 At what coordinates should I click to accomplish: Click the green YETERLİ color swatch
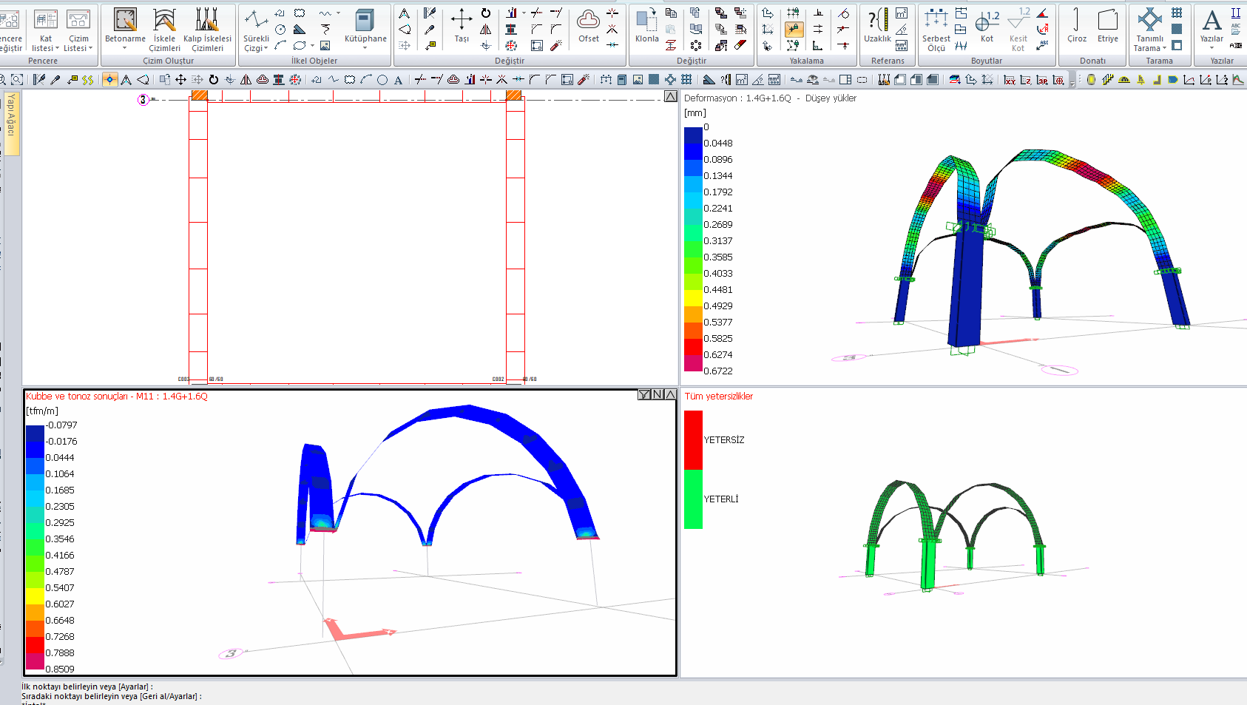point(693,499)
